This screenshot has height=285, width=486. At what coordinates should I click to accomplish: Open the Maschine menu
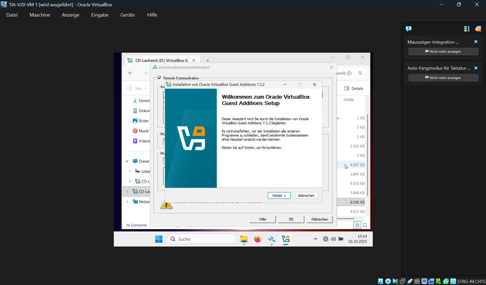click(39, 15)
